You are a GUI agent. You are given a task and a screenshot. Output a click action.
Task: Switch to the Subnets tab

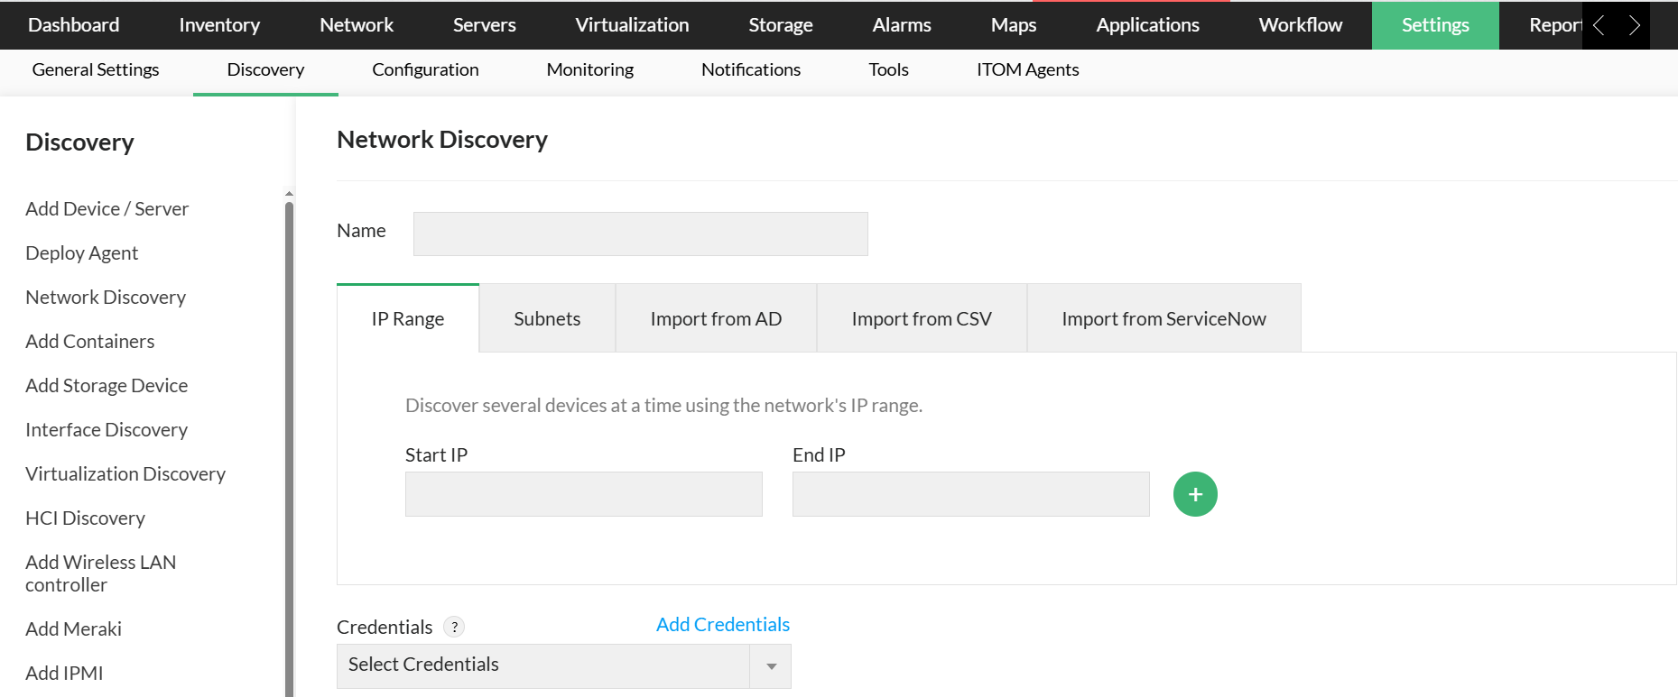coord(547,318)
